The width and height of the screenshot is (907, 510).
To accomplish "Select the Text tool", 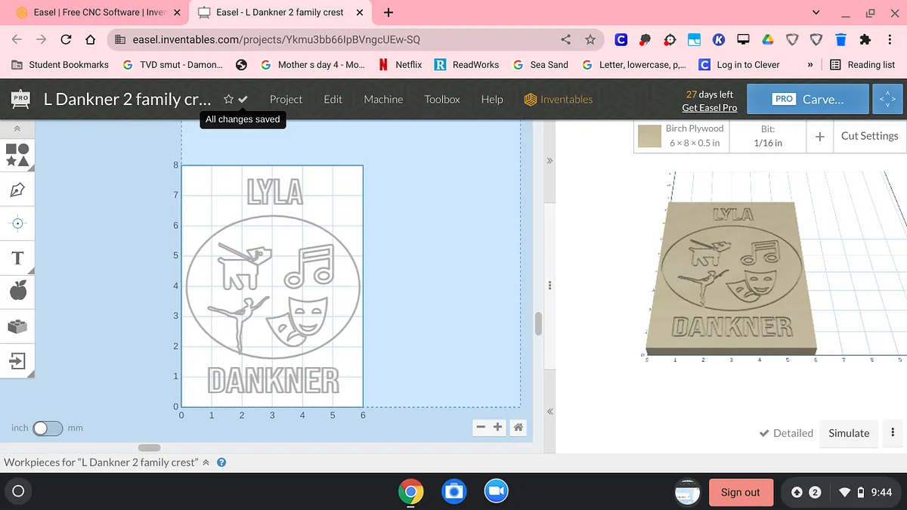I will 17,258.
